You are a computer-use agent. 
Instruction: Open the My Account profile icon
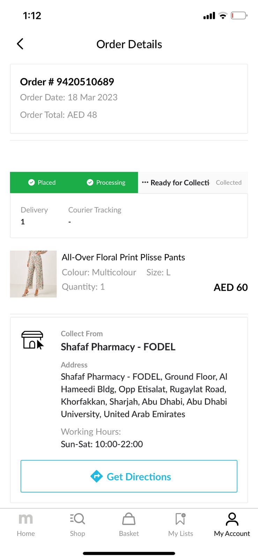[232, 519]
